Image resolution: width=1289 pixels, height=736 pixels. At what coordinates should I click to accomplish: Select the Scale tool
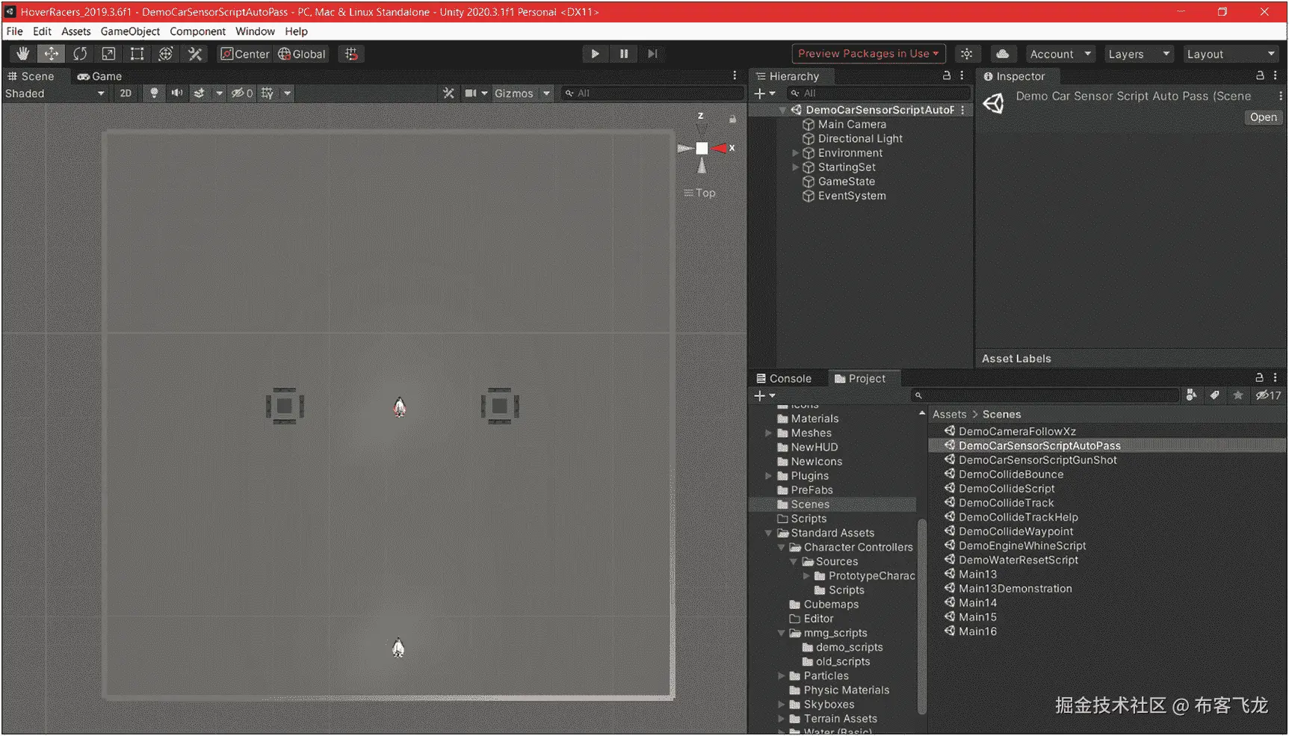click(108, 54)
